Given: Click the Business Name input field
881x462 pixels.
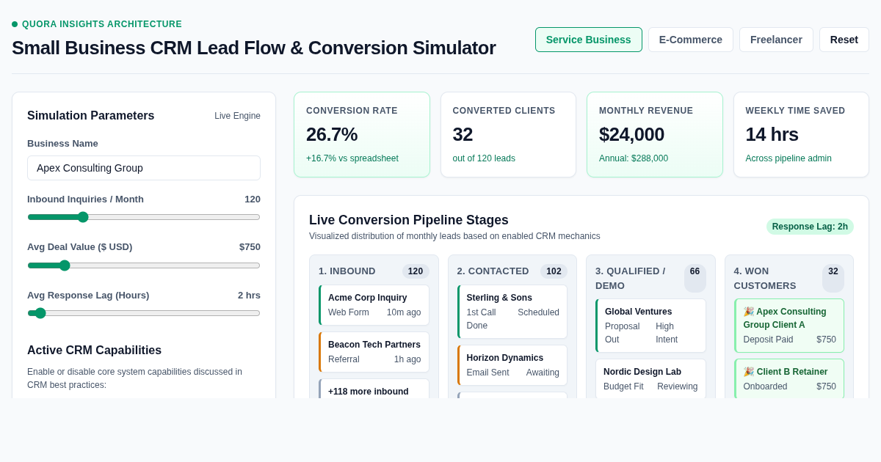Looking at the screenshot, I should (x=144, y=168).
